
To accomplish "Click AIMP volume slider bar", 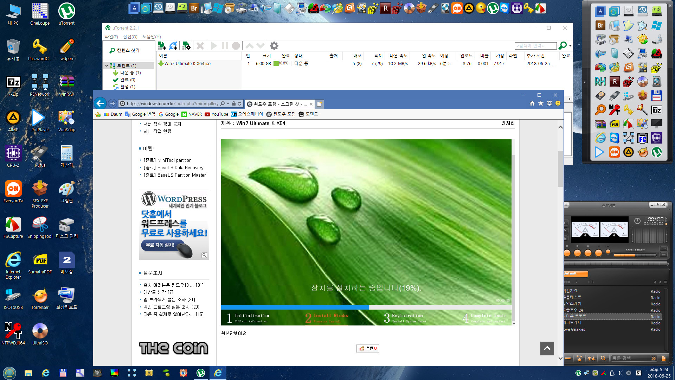I will (x=635, y=255).
